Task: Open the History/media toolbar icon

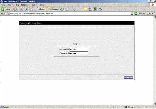Action: click(x=62, y=9)
